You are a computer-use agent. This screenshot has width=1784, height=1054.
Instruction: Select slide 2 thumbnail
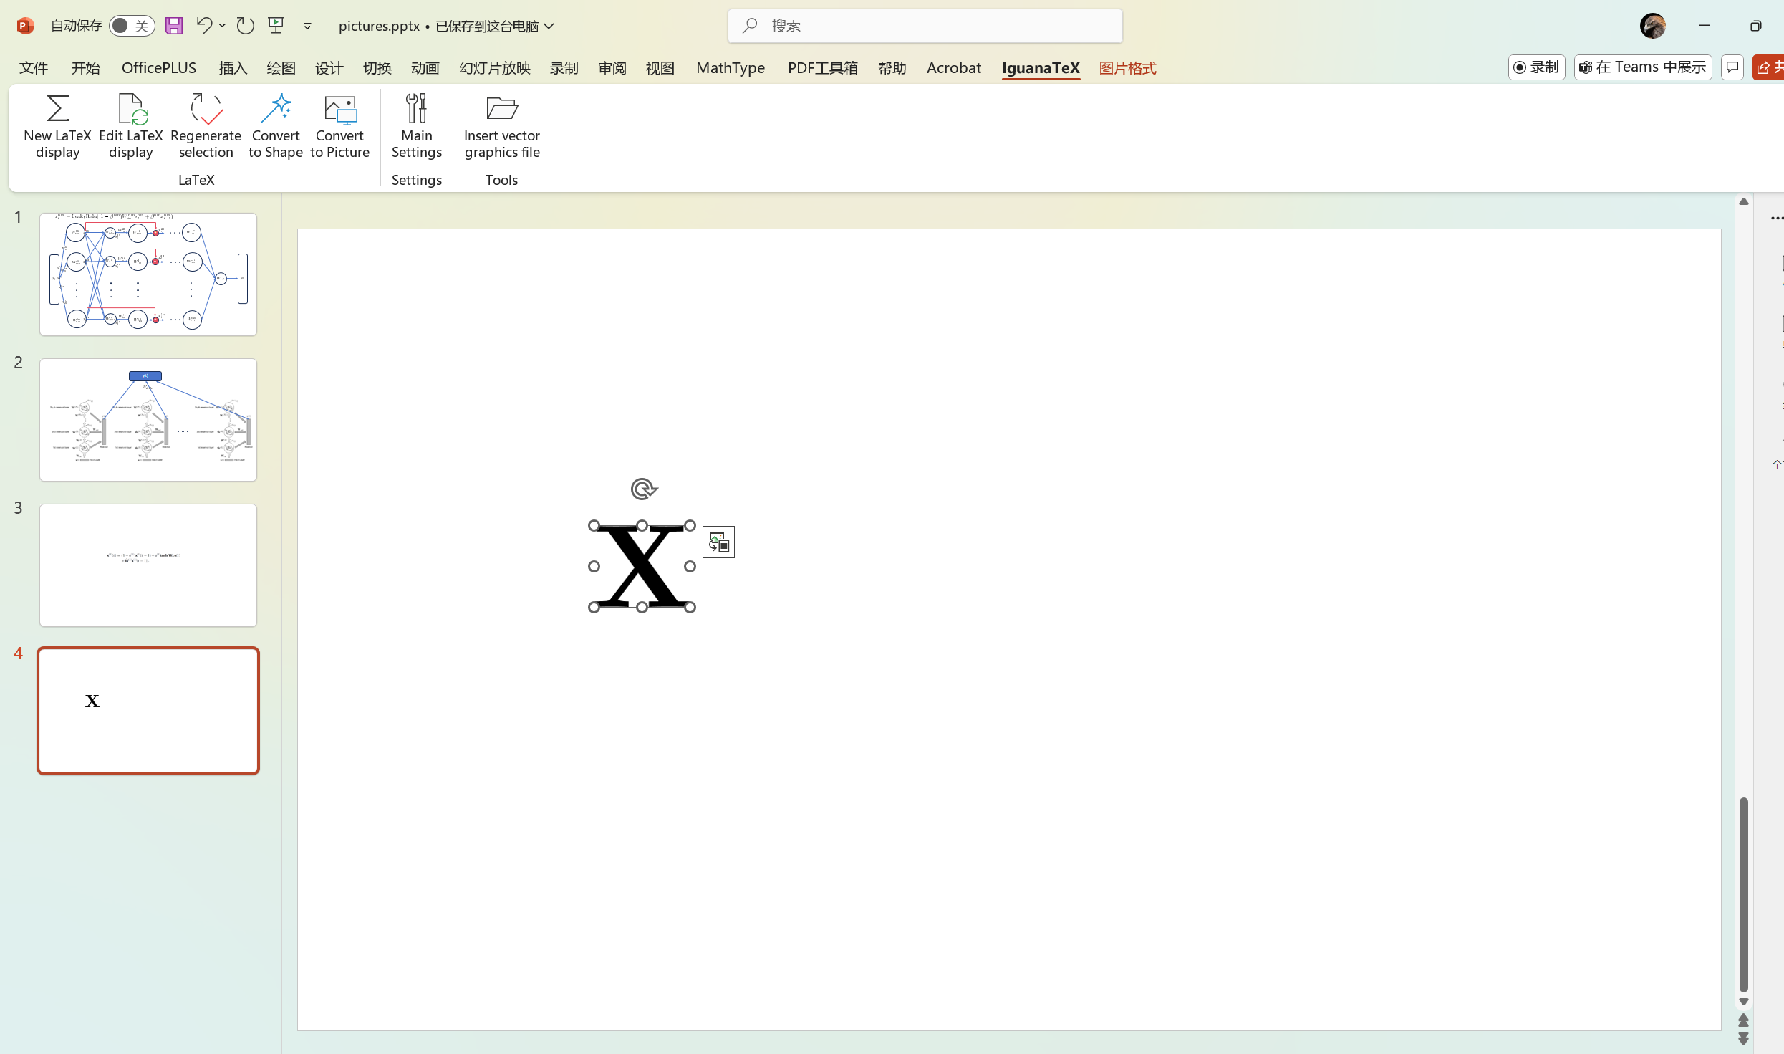[x=148, y=420]
